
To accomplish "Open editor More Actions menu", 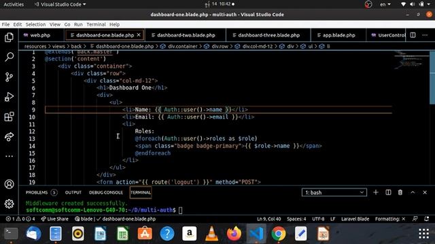I will tap(425, 35).
